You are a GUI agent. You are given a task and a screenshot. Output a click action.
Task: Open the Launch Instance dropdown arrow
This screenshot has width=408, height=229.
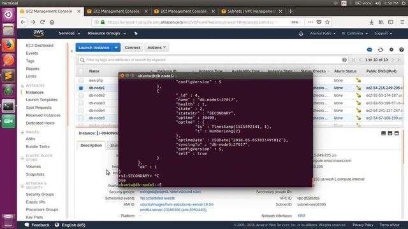click(x=116, y=48)
